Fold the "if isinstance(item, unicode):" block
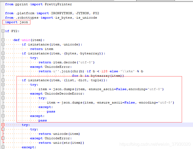 click(3, 44)
